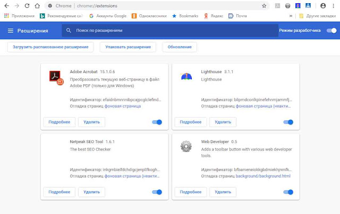Open the Приложения apps bookmark
Viewport: 340px width, 214px height.
[19, 16]
